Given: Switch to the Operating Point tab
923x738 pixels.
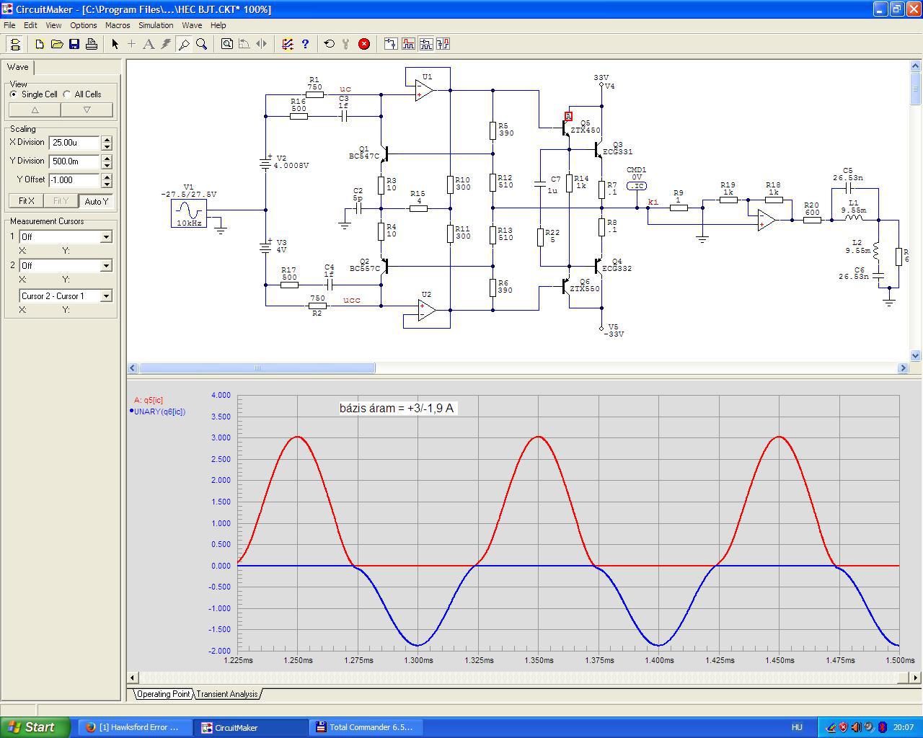Looking at the screenshot, I should coord(164,694).
